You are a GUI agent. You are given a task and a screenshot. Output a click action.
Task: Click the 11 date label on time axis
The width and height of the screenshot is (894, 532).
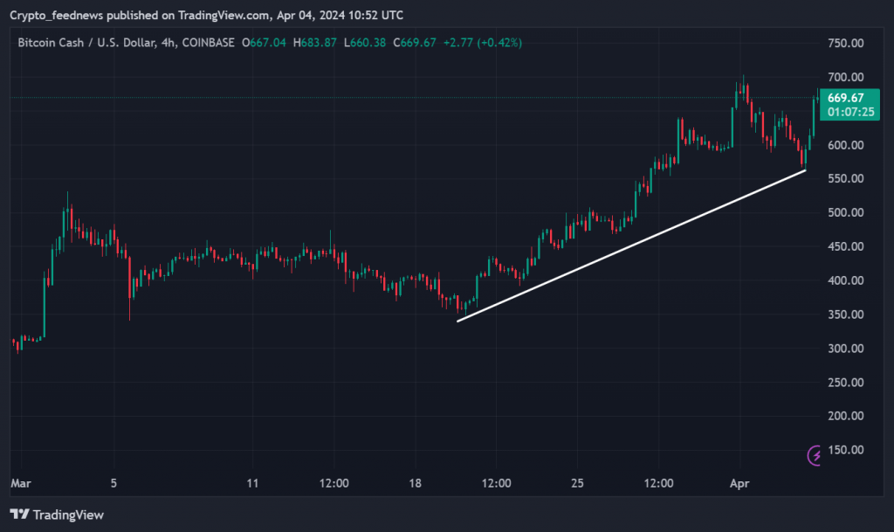253,483
